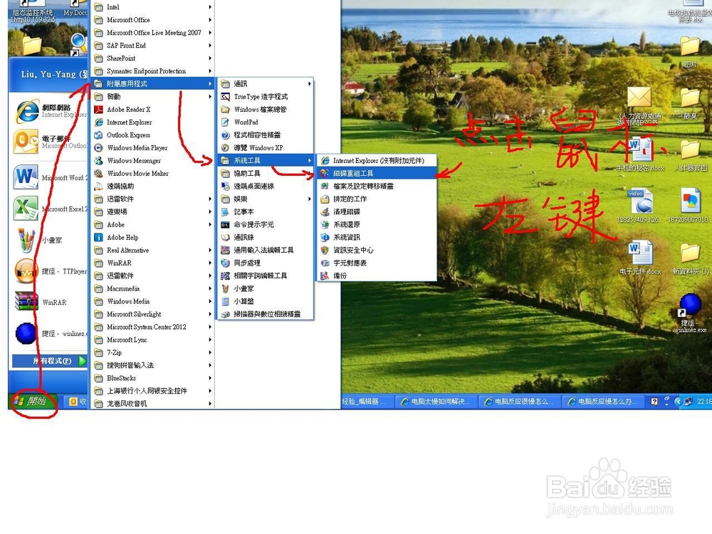Screen dimensions: 712x534
Task: Expand the 通訊 submenu
Action: [x=266, y=84]
